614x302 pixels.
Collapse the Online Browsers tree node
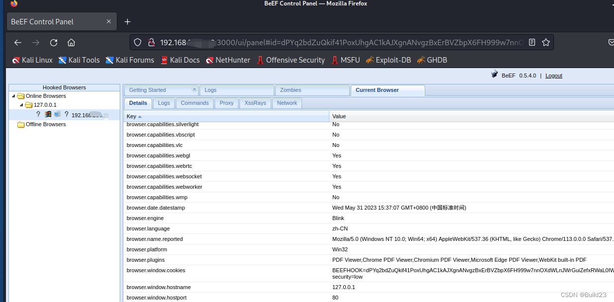[13, 96]
